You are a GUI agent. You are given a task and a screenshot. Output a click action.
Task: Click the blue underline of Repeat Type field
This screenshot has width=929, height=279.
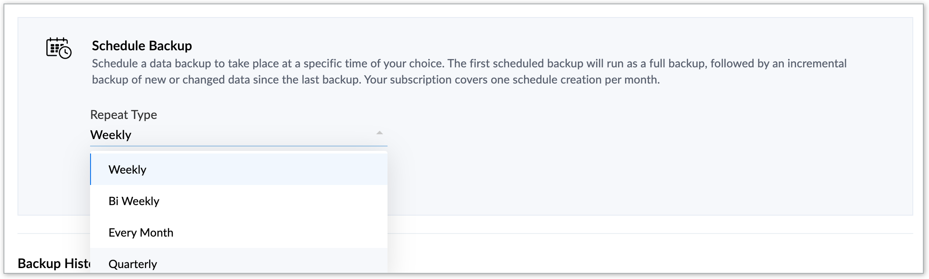click(x=238, y=146)
